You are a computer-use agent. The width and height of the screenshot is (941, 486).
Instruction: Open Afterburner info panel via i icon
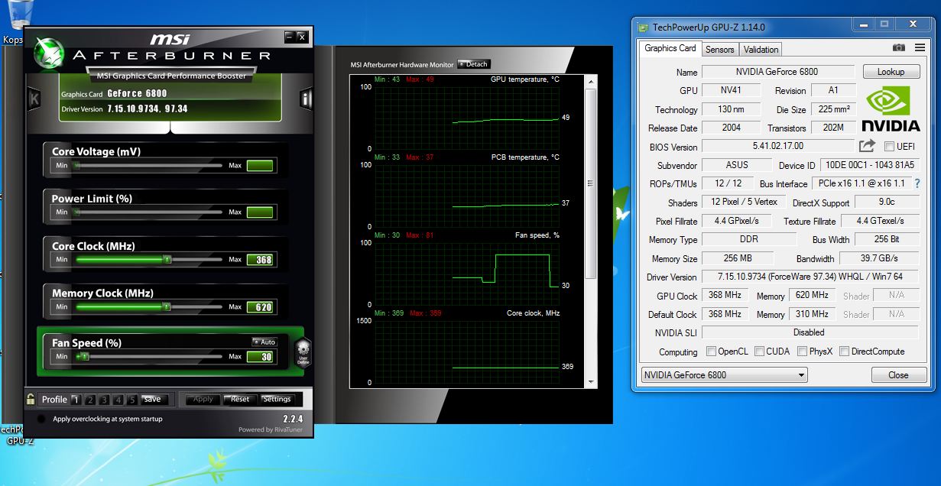coord(306,99)
